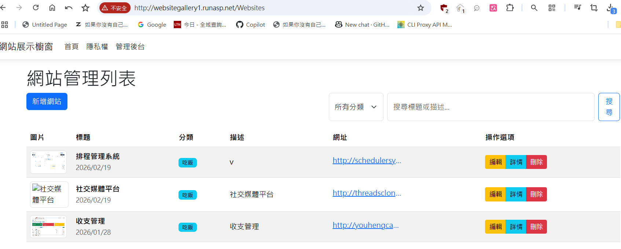Expand the 所有分類 category dropdown
The width and height of the screenshot is (621, 249).
(x=356, y=107)
